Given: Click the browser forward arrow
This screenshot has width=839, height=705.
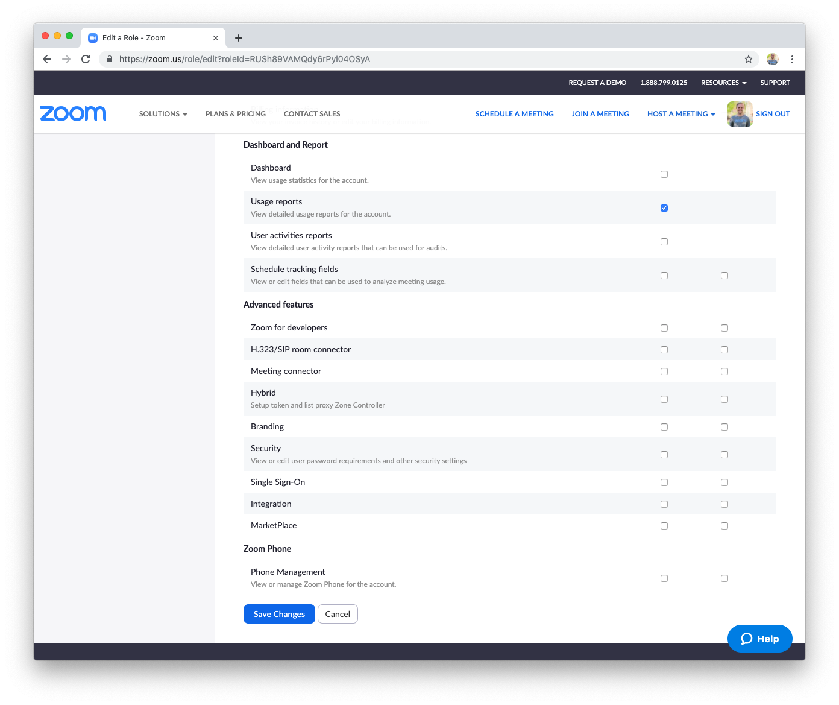Looking at the screenshot, I should (66, 59).
